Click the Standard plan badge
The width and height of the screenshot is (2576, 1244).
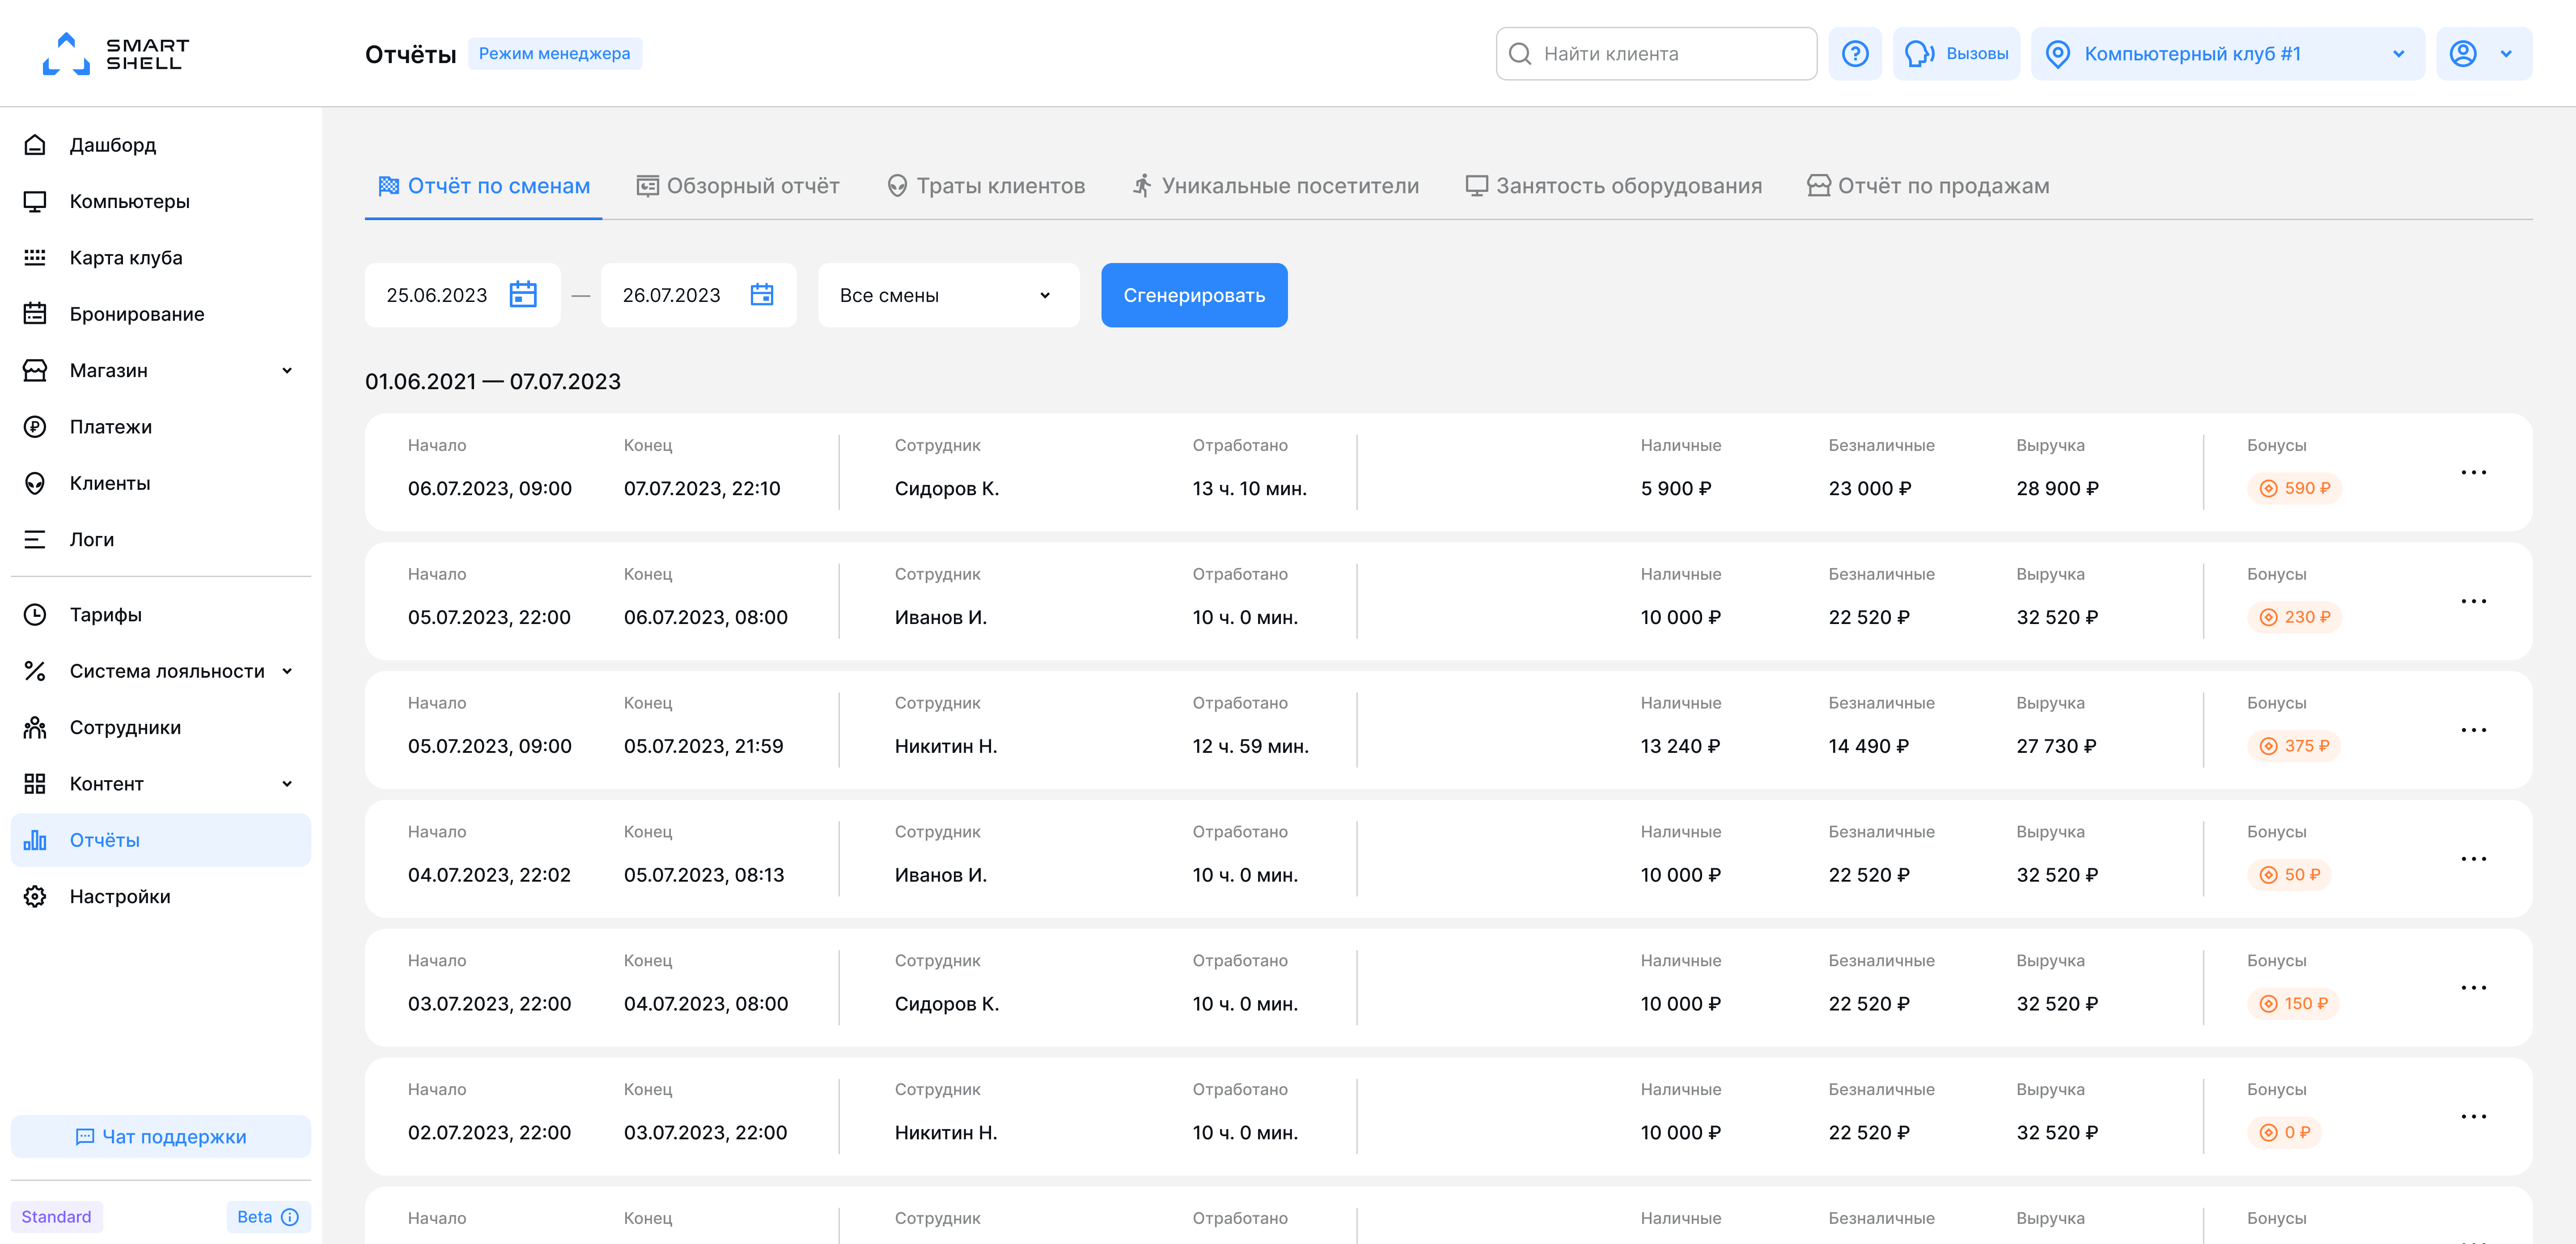click(x=56, y=1217)
